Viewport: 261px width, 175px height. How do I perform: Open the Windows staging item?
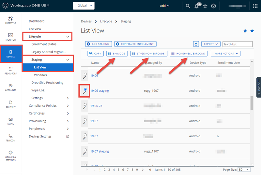point(40,75)
